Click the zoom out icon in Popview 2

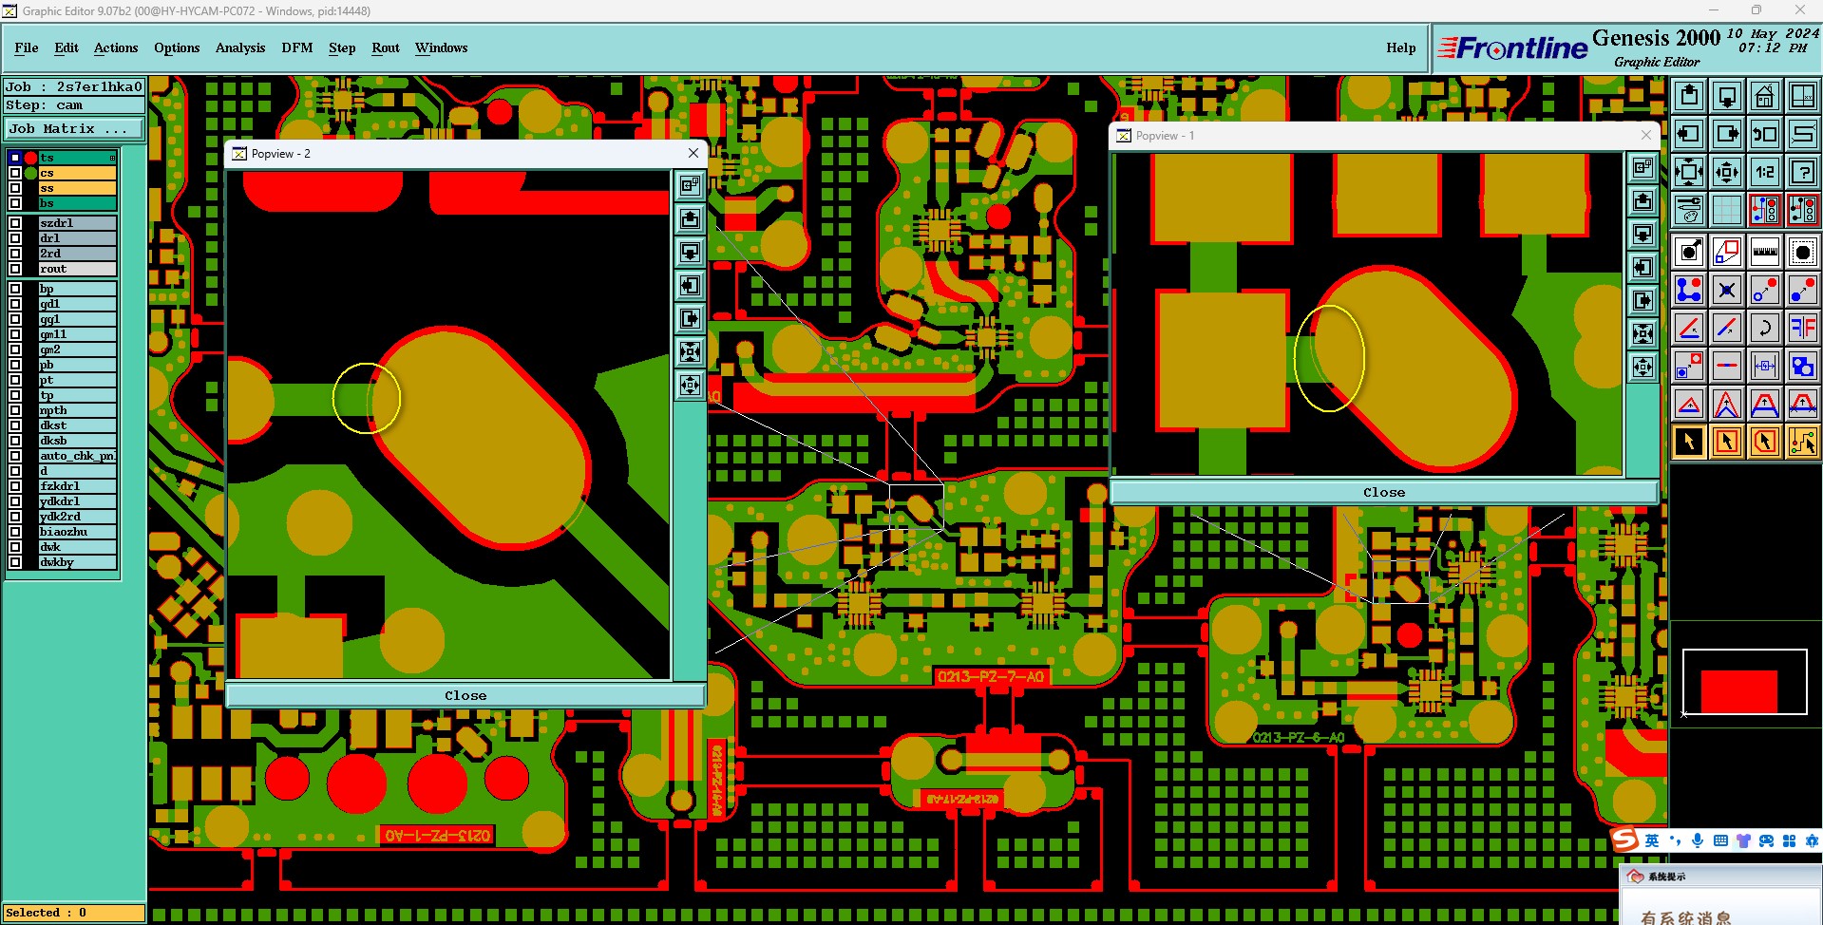pos(691,386)
